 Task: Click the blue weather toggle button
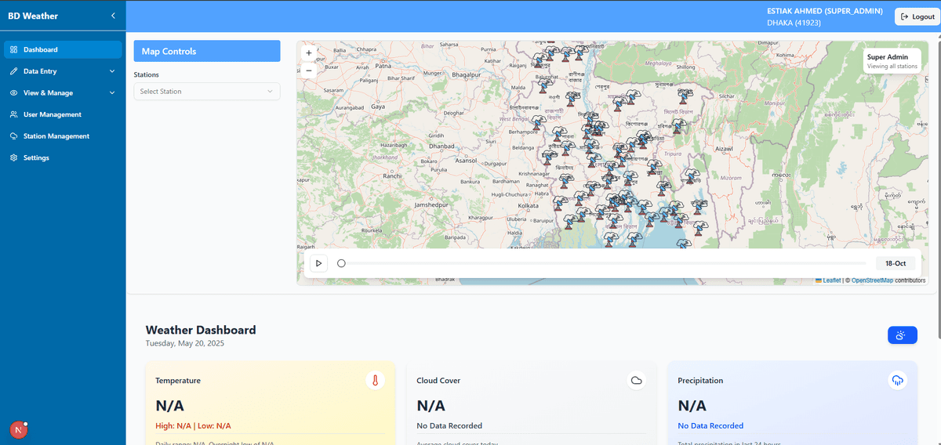click(902, 335)
